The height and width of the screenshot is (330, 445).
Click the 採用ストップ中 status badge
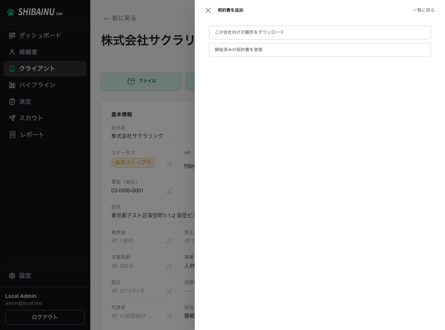[133, 163]
